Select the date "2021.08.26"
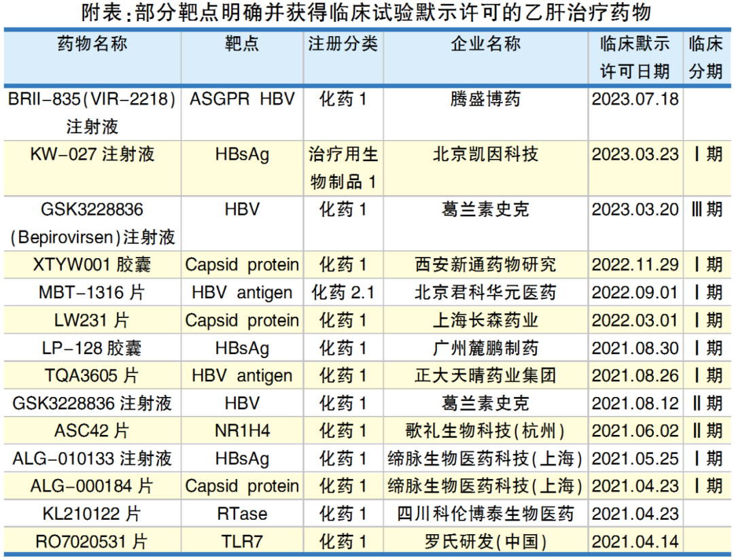The height and width of the screenshot is (560, 734). tap(635, 376)
